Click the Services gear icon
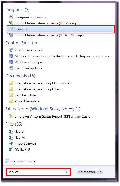 click(11, 29)
